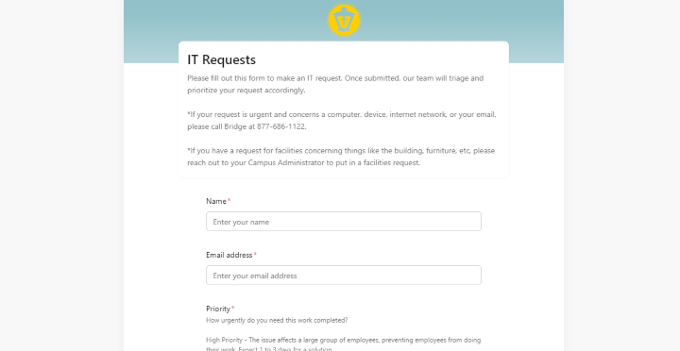Click the red asterisk beside Email address

click(x=255, y=254)
